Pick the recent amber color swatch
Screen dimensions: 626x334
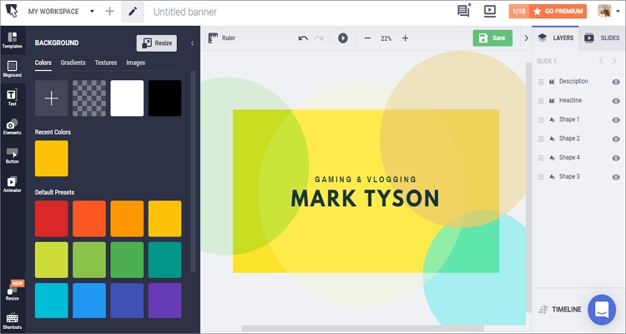tap(52, 158)
